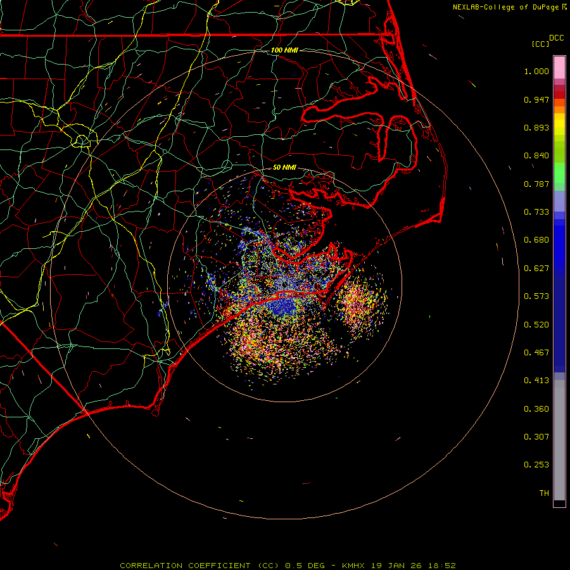Click the 0.253 color scale value

[536, 465]
